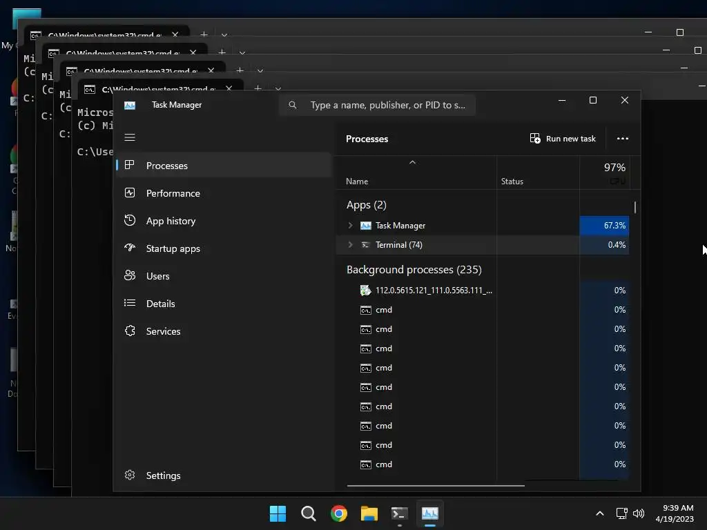Close tab in the frontmost Terminal window
The image size is (707, 530).
[229, 88]
